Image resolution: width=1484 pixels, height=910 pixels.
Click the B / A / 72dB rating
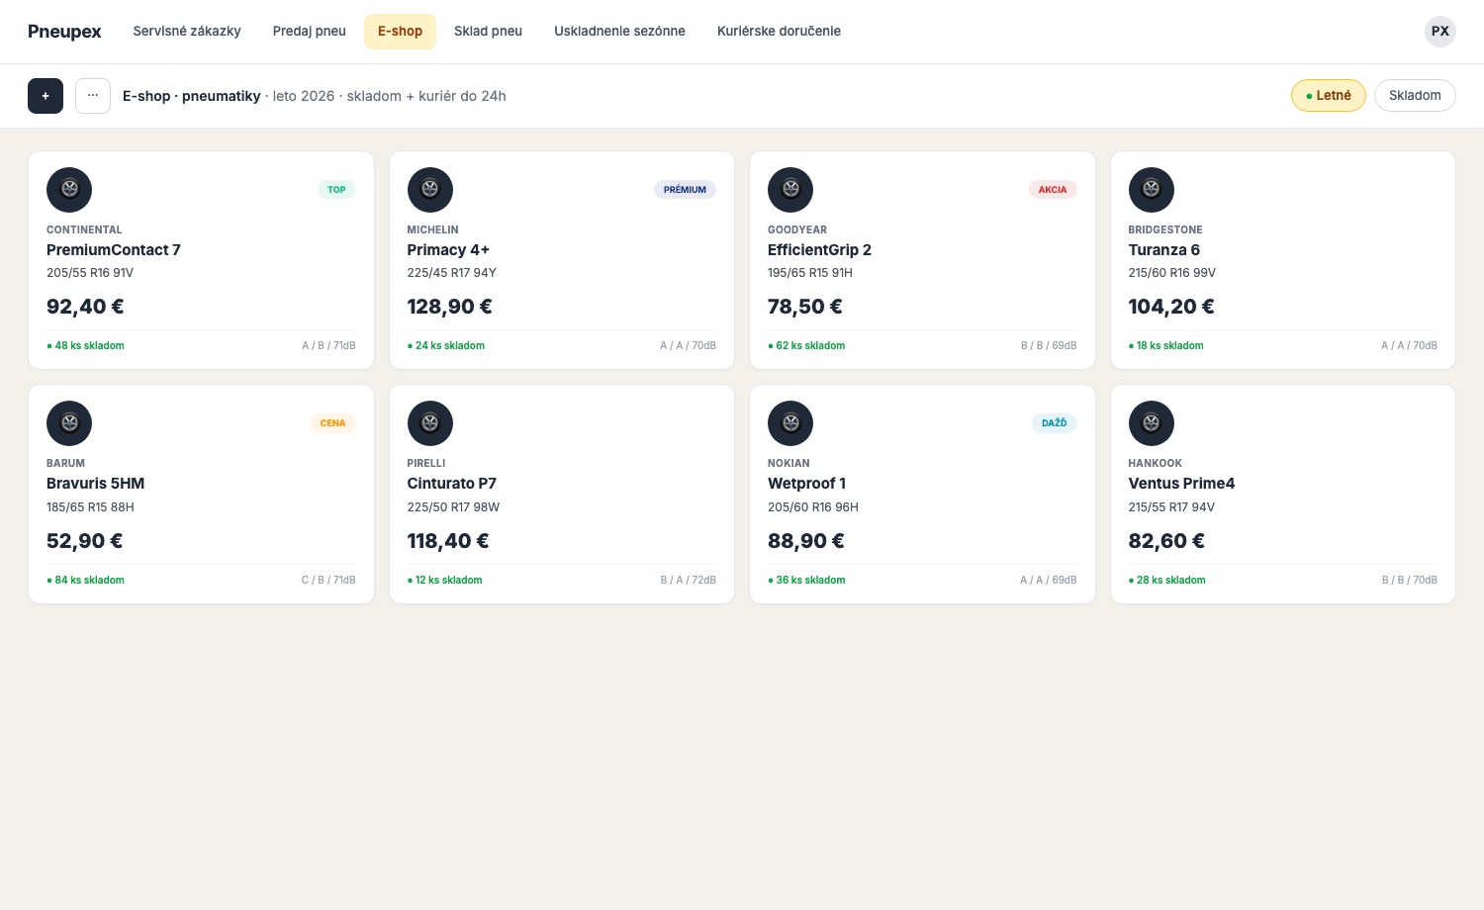tap(689, 581)
